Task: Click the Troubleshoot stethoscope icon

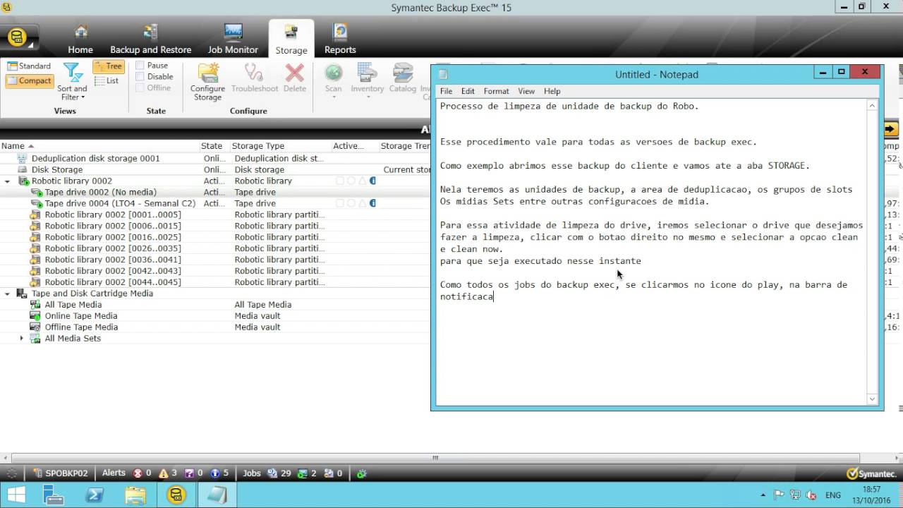Action: [254, 73]
